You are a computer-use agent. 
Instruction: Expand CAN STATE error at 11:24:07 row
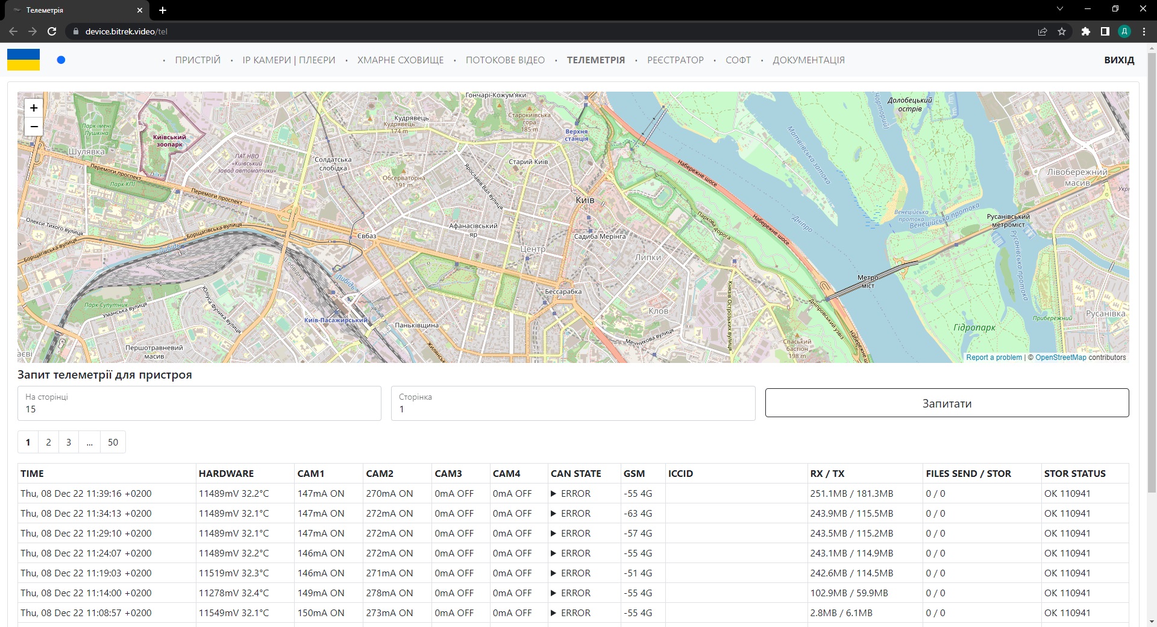click(553, 553)
